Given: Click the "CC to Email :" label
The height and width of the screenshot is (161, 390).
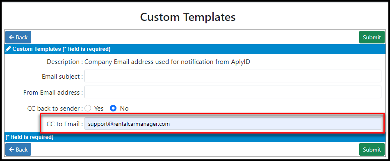Looking at the screenshot, I should (x=65, y=124).
